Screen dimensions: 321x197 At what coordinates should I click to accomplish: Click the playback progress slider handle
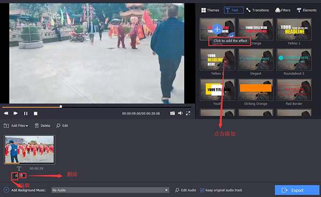coord(61,106)
